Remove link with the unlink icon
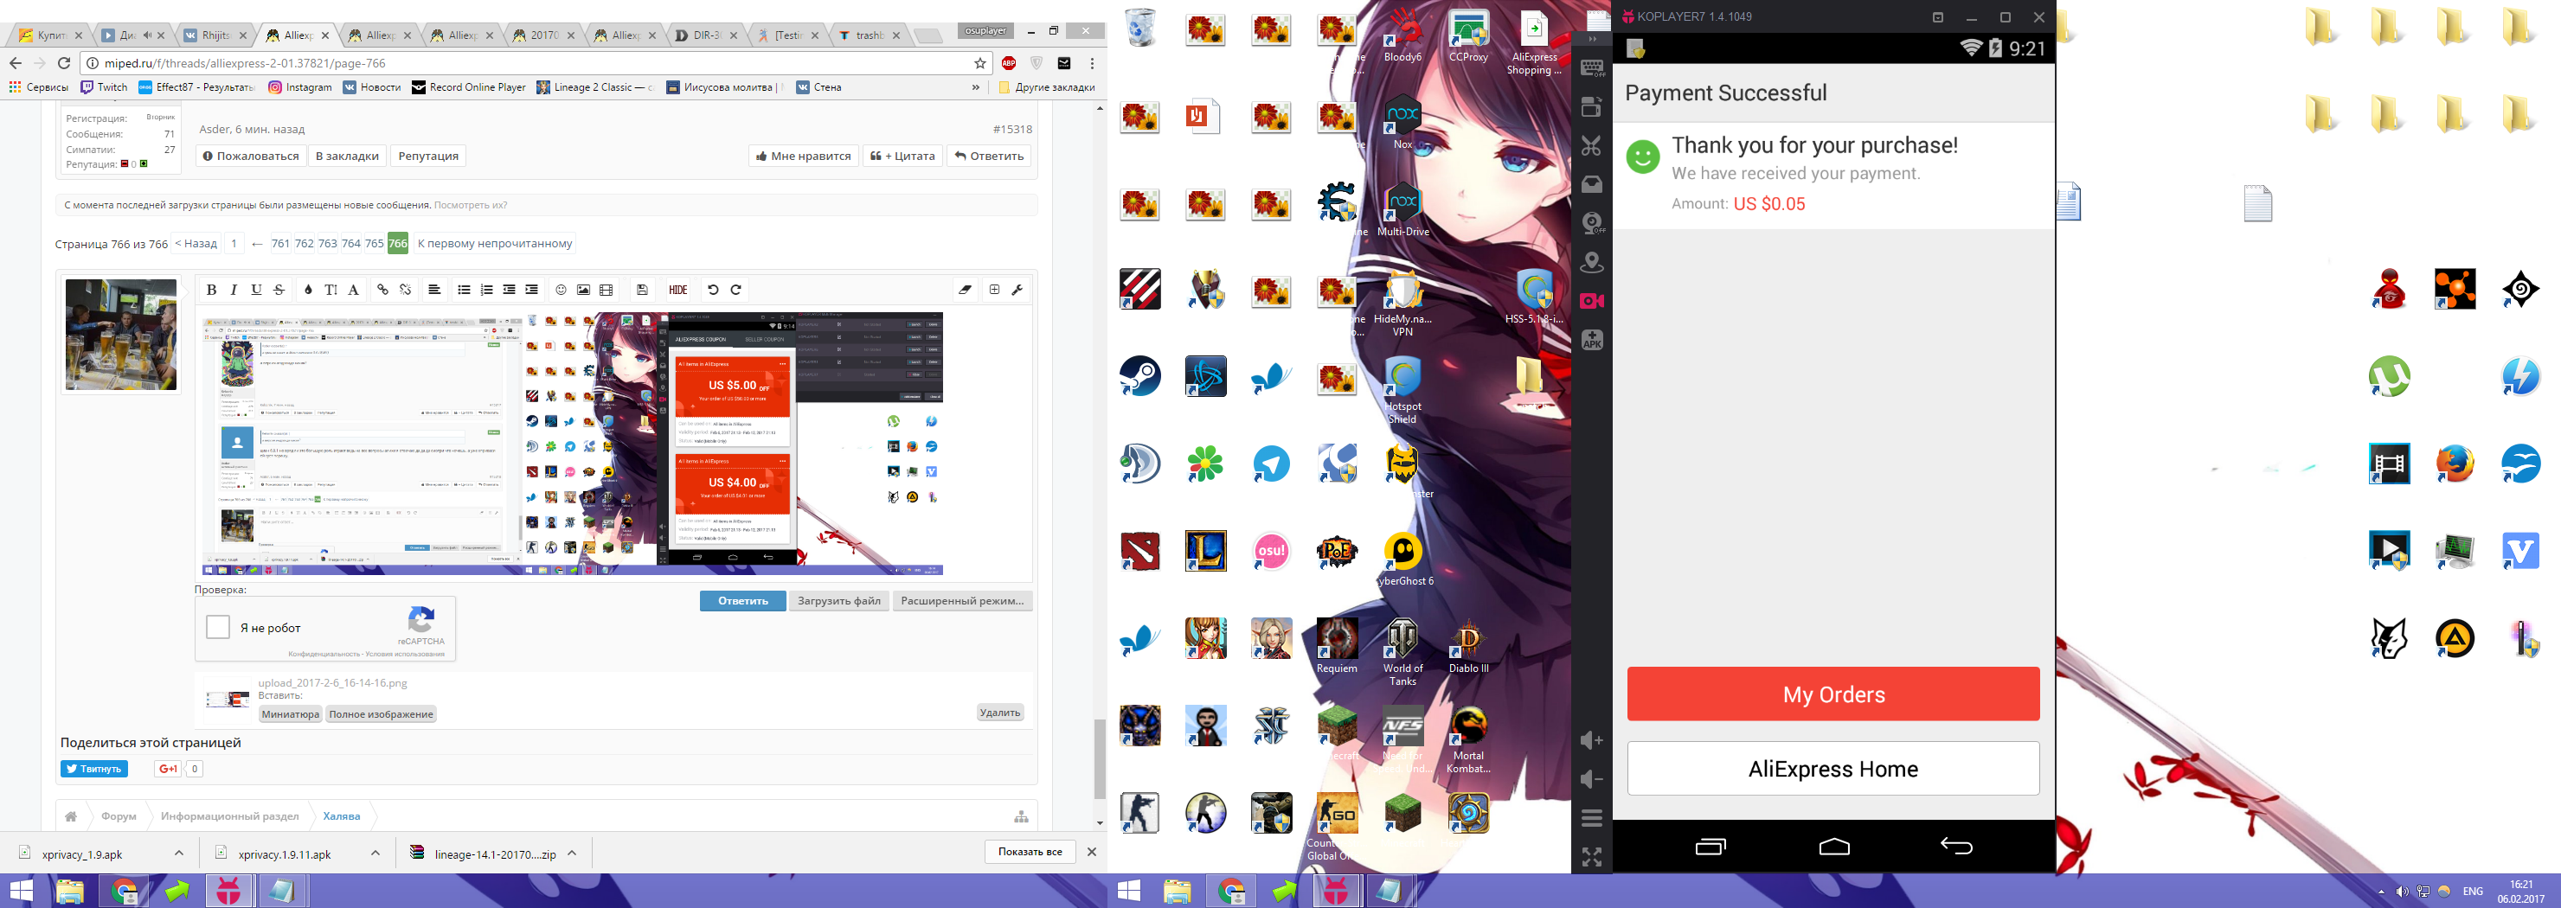This screenshot has height=908, width=2561. click(406, 290)
